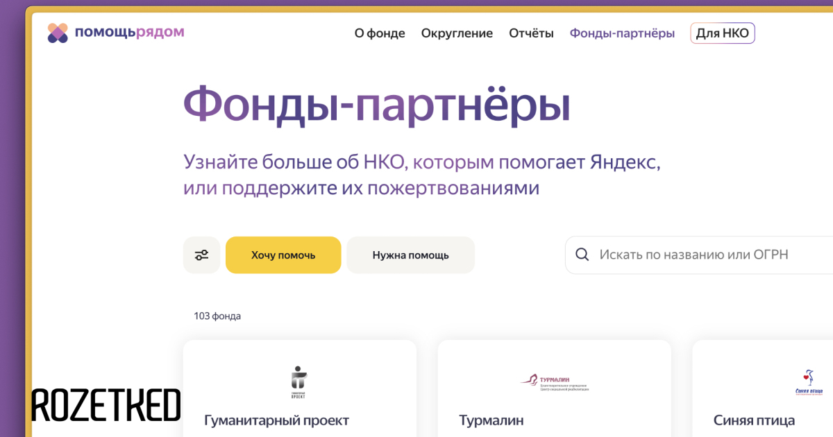Click the magnifier icon in search box
Viewport: 833px width, 437px height.
[x=582, y=255]
